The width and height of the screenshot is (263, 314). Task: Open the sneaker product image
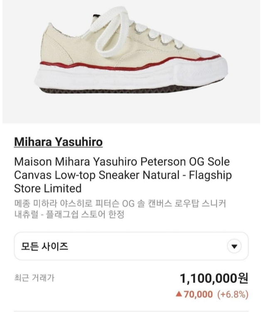pyautogui.click(x=131, y=58)
